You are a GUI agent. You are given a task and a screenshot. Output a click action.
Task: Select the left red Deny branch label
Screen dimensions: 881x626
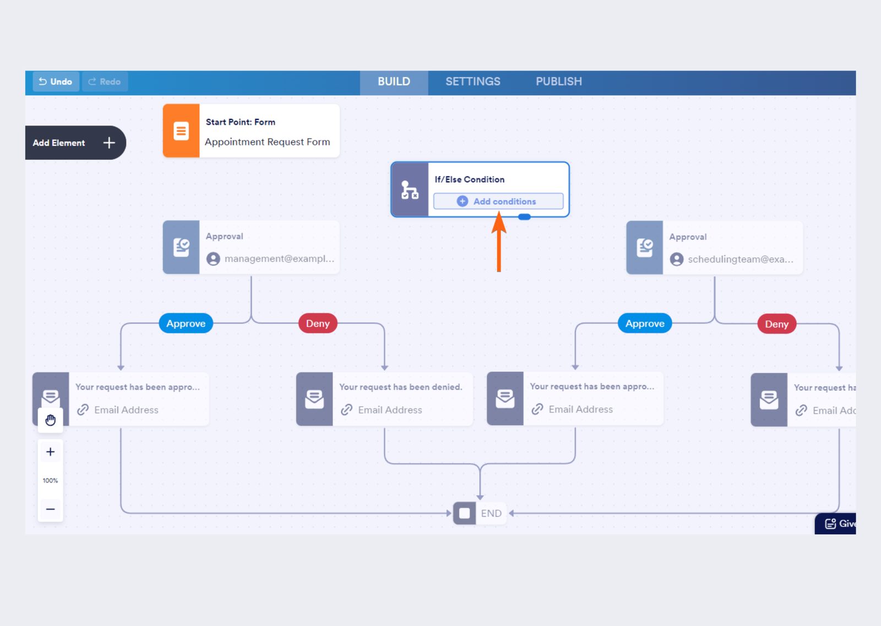[318, 323]
